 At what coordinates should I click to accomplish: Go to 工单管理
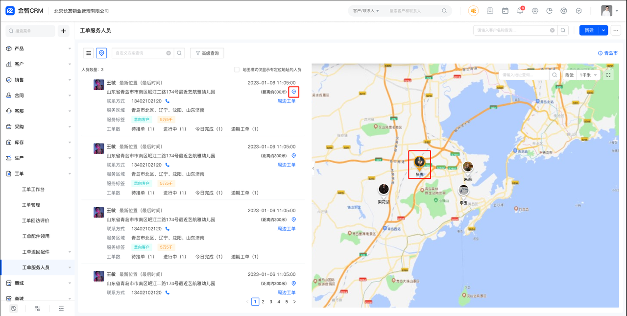[31, 205]
